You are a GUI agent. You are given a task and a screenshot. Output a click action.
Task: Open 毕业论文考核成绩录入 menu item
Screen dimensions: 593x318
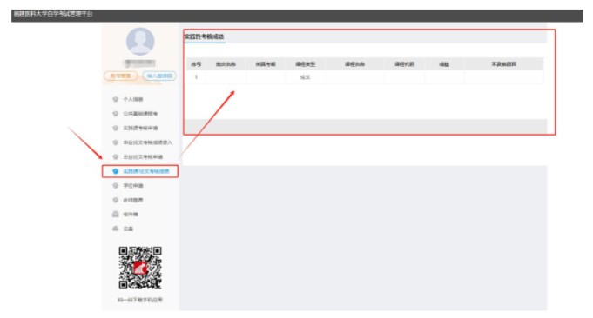coord(147,142)
